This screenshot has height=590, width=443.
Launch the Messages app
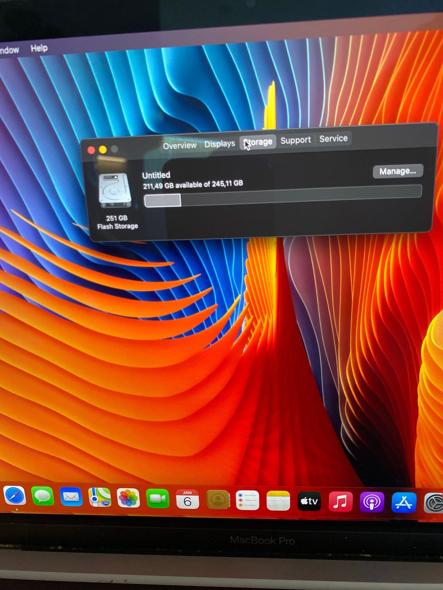(x=42, y=497)
